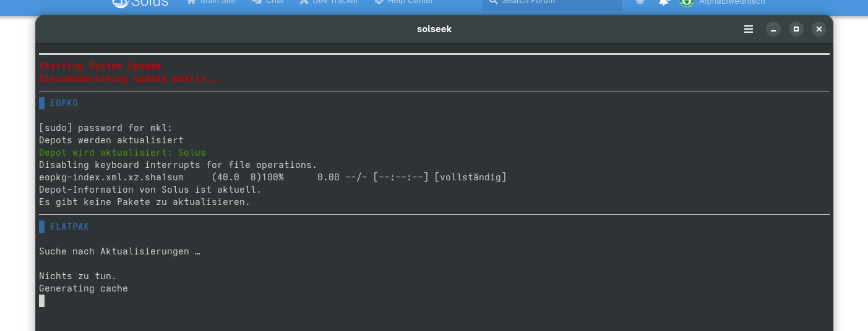Click the gear icon beside the bell
The height and width of the screenshot is (331, 868).
(640, 2)
